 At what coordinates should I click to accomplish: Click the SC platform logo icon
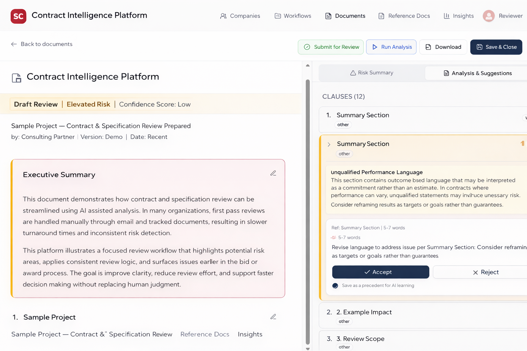pyautogui.click(x=18, y=16)
